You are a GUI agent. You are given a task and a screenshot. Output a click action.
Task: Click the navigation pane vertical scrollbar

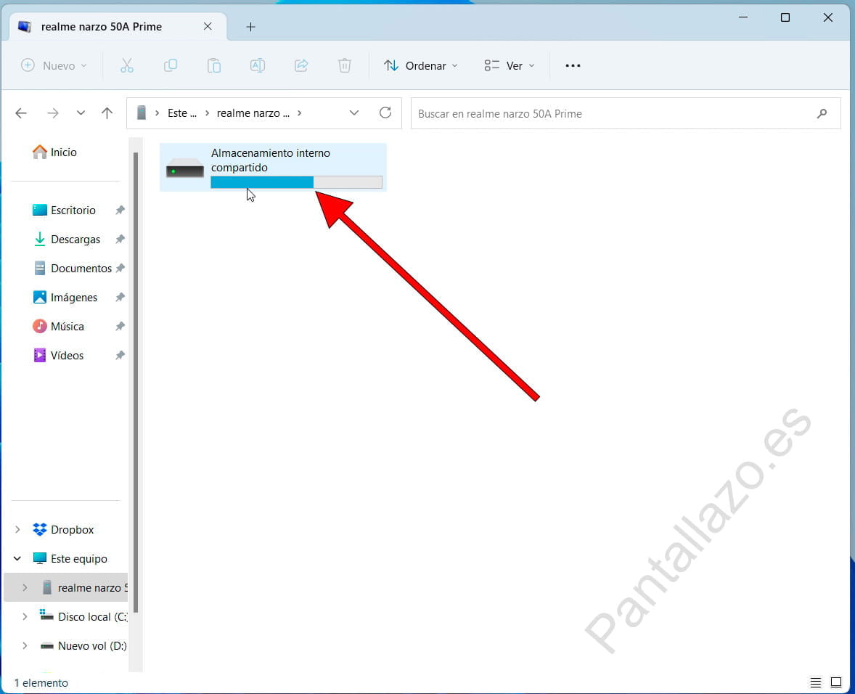(x=136, y=382)
